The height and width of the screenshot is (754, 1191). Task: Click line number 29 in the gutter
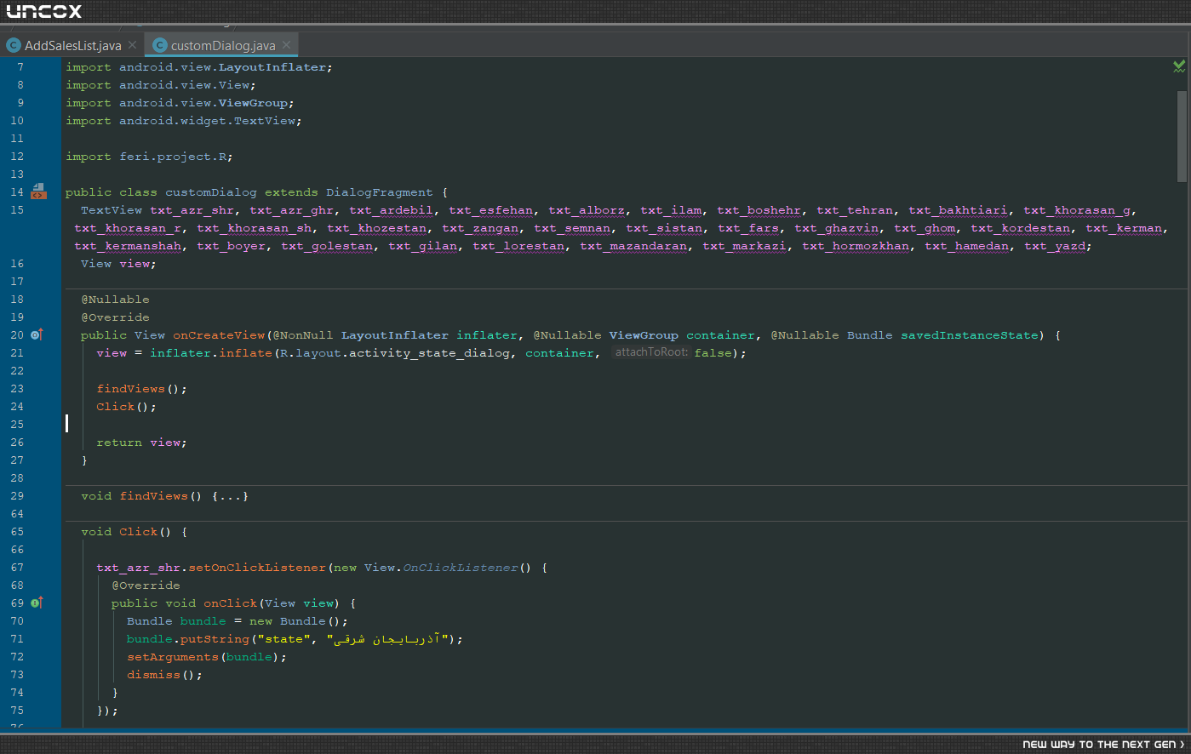17,496
